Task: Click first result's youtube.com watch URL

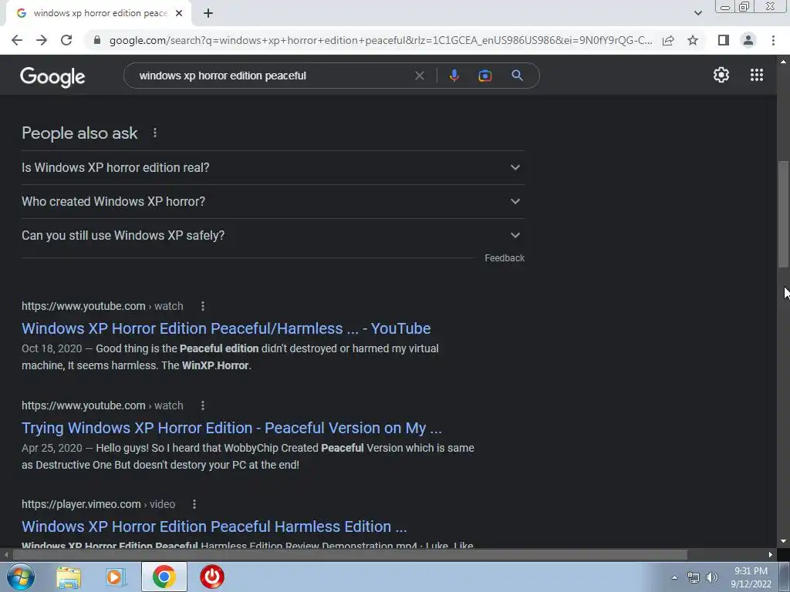Action: coord(103,306)
